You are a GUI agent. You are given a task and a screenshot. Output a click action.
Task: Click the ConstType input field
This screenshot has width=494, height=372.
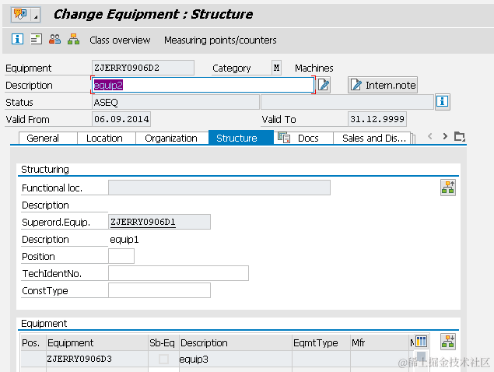click(x=159, y=290)
